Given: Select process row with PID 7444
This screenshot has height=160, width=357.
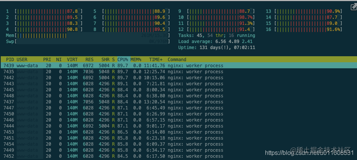Looking at the screenshot, I should pyautogui.click(x=179, y=126).
